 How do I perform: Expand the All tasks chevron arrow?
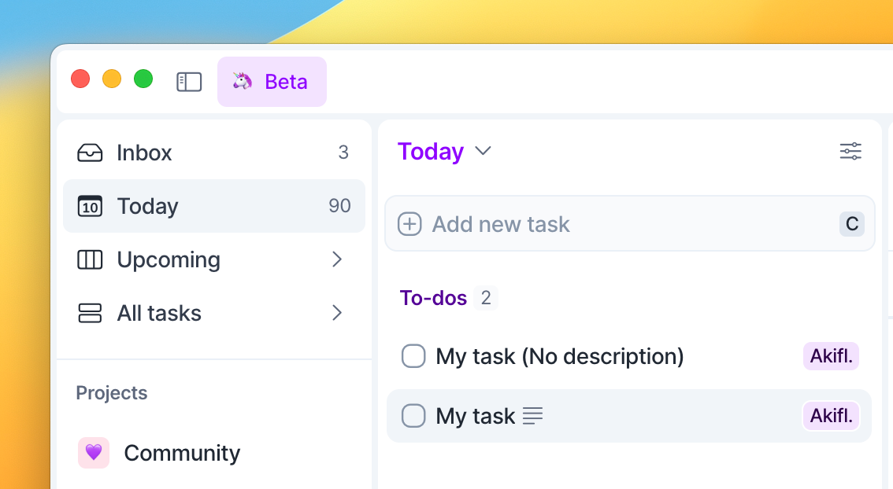point(337,313)
